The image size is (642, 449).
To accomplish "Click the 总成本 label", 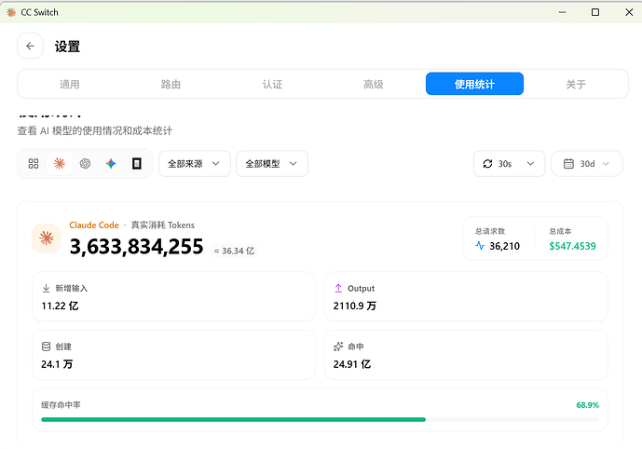I will click(560, 231).
